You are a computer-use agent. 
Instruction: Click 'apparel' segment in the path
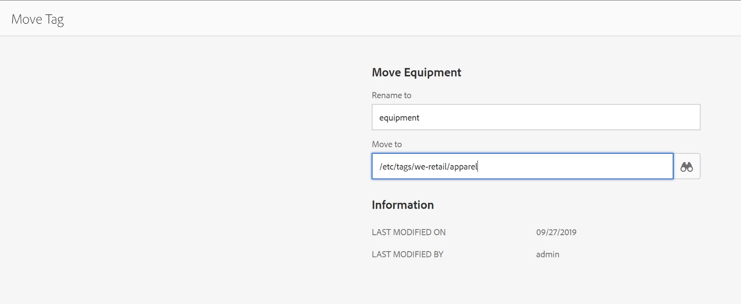[463, 167]
